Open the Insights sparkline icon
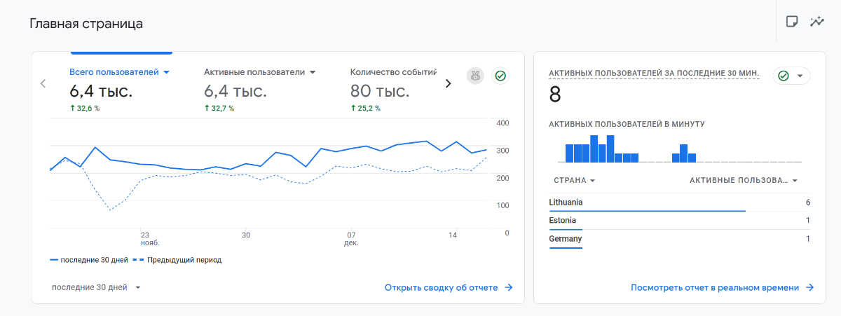 [x=816, y=22]
